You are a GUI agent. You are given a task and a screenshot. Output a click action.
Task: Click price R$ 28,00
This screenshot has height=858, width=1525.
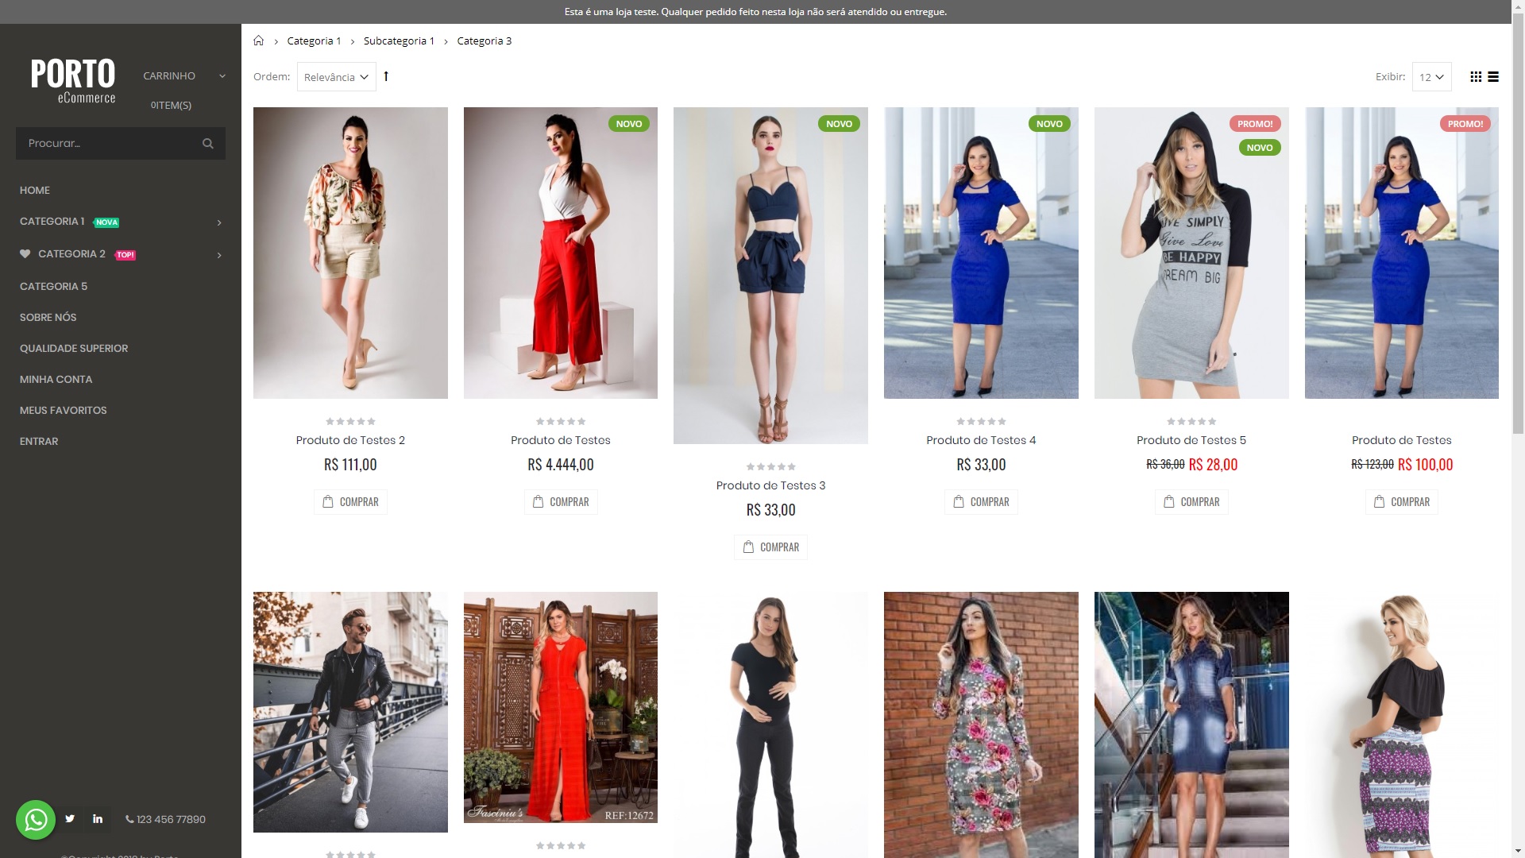[x=1213, y=465]
